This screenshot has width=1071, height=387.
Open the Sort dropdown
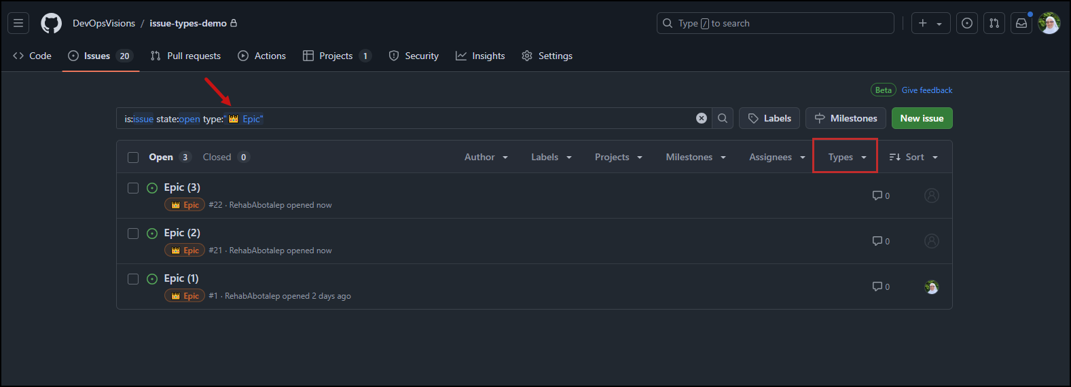pyautogui.click(x=913, y=157)
